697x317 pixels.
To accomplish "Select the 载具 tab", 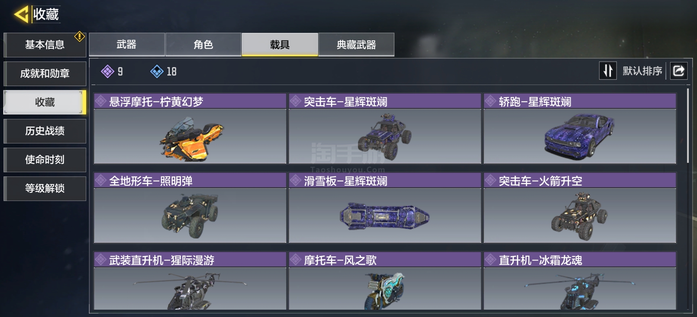I will click(x=280, y=44).
